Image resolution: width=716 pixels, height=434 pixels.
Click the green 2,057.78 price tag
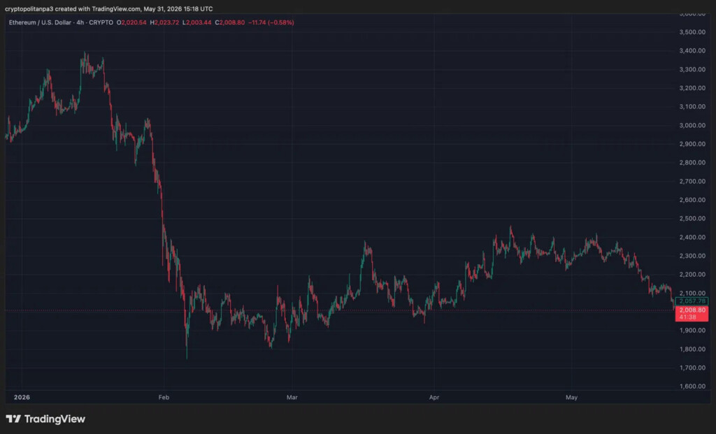[x=692, y=301]
